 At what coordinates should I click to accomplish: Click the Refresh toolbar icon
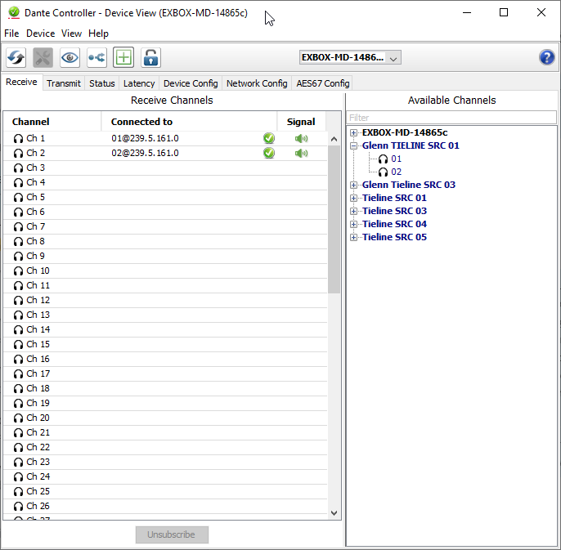[16, 57]
